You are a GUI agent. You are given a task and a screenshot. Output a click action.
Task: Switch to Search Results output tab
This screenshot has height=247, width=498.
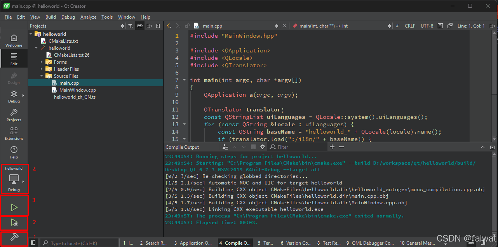coord(153,243)
